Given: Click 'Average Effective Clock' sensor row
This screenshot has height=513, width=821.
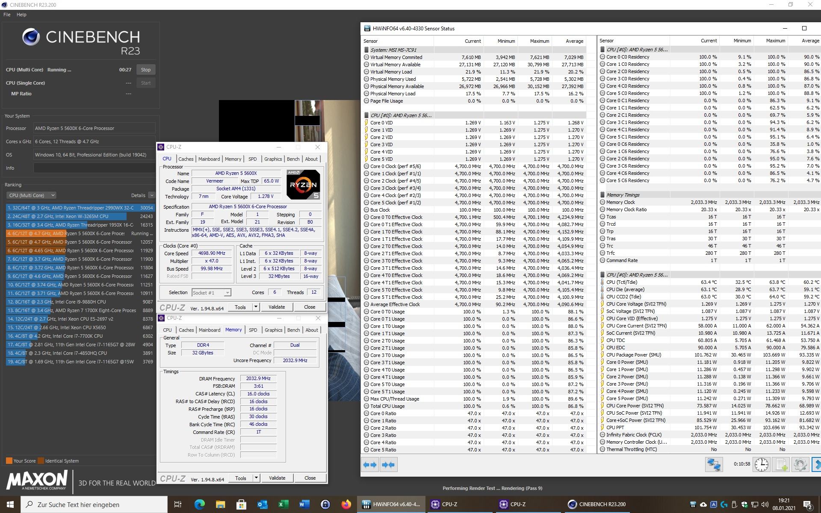Looking at the screenshot, I should pos(474,304).
